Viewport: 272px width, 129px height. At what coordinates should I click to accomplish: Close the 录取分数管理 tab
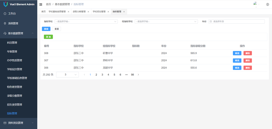pyautogui.click(x=88, y=12)
